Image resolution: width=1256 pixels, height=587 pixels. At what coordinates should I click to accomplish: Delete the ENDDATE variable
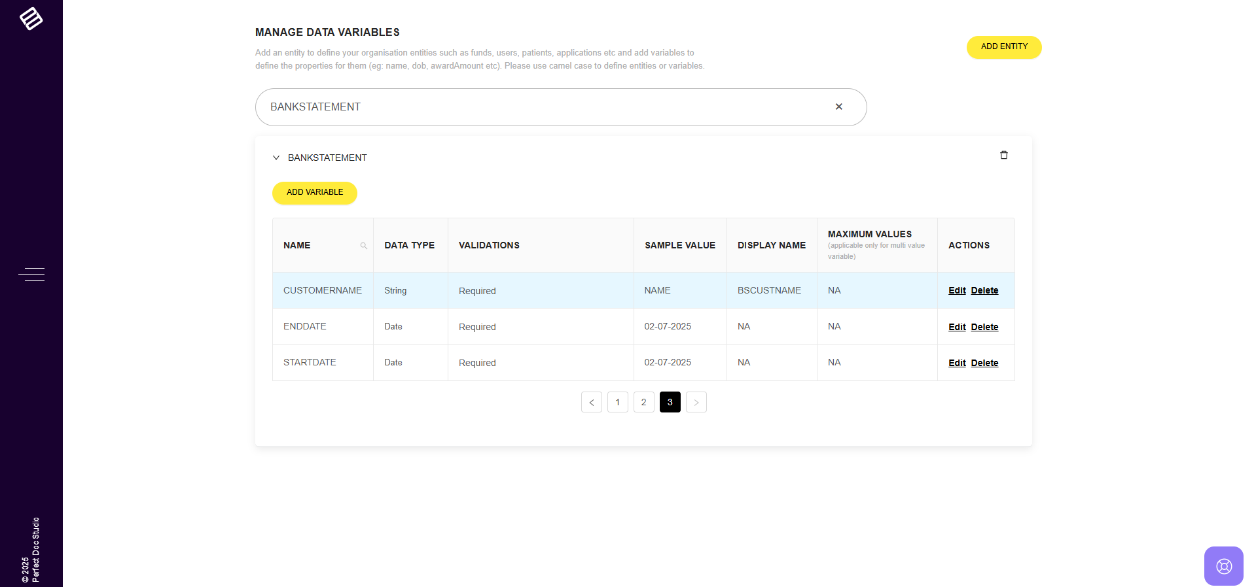(x=984, y=327)
